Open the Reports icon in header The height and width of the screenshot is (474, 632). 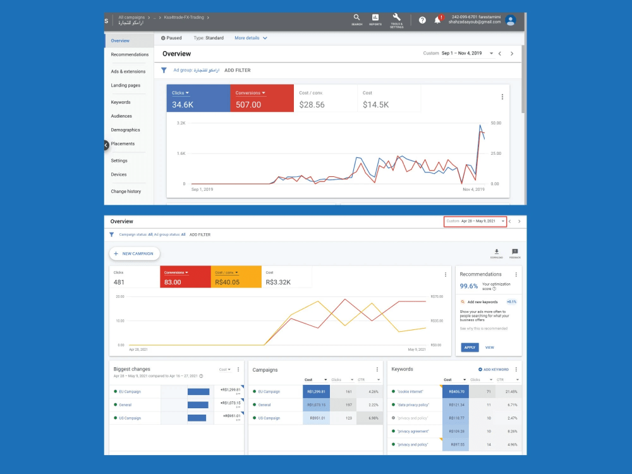pos(375,20)
